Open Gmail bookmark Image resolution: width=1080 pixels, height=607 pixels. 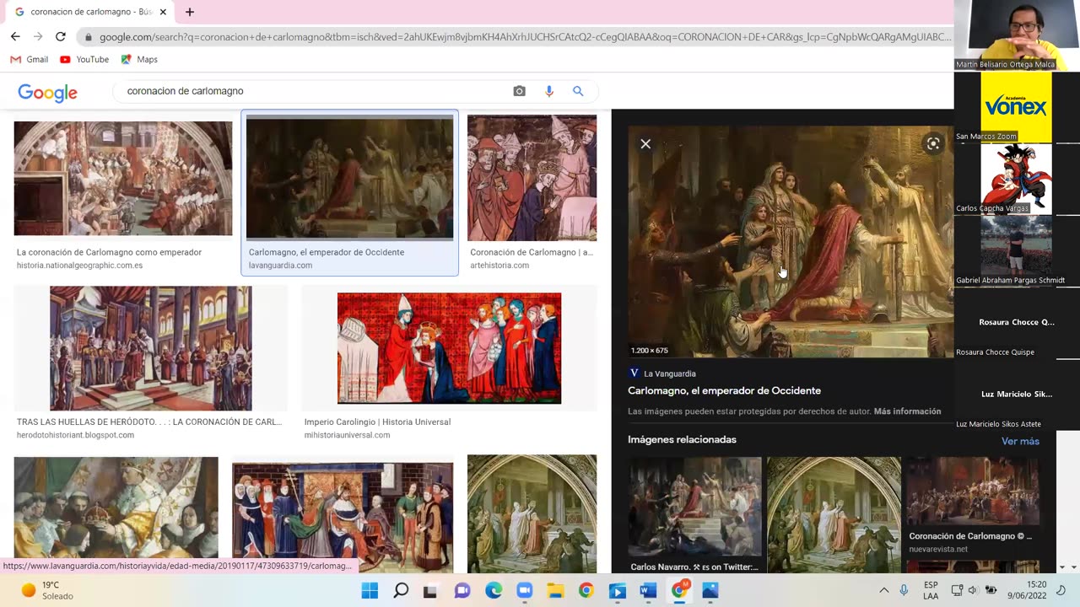click(30, 59)
